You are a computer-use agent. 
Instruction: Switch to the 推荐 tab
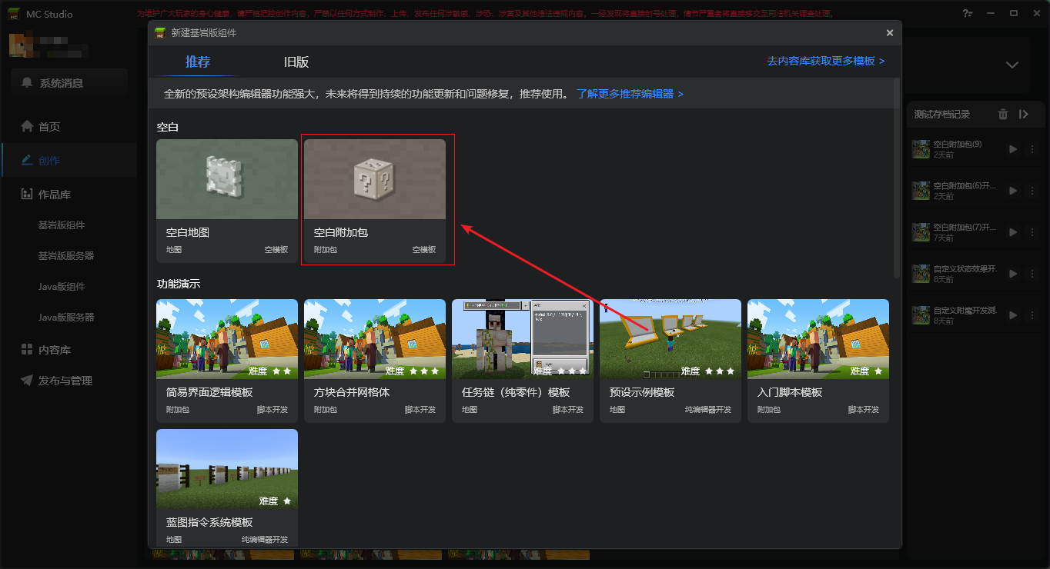point(198,62)
